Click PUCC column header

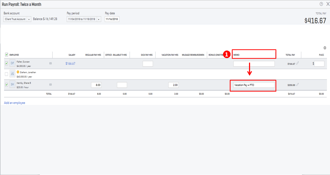coord(321,55)
